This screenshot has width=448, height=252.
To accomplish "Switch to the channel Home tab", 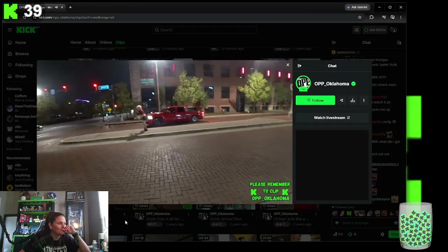I will coord(76,42).
